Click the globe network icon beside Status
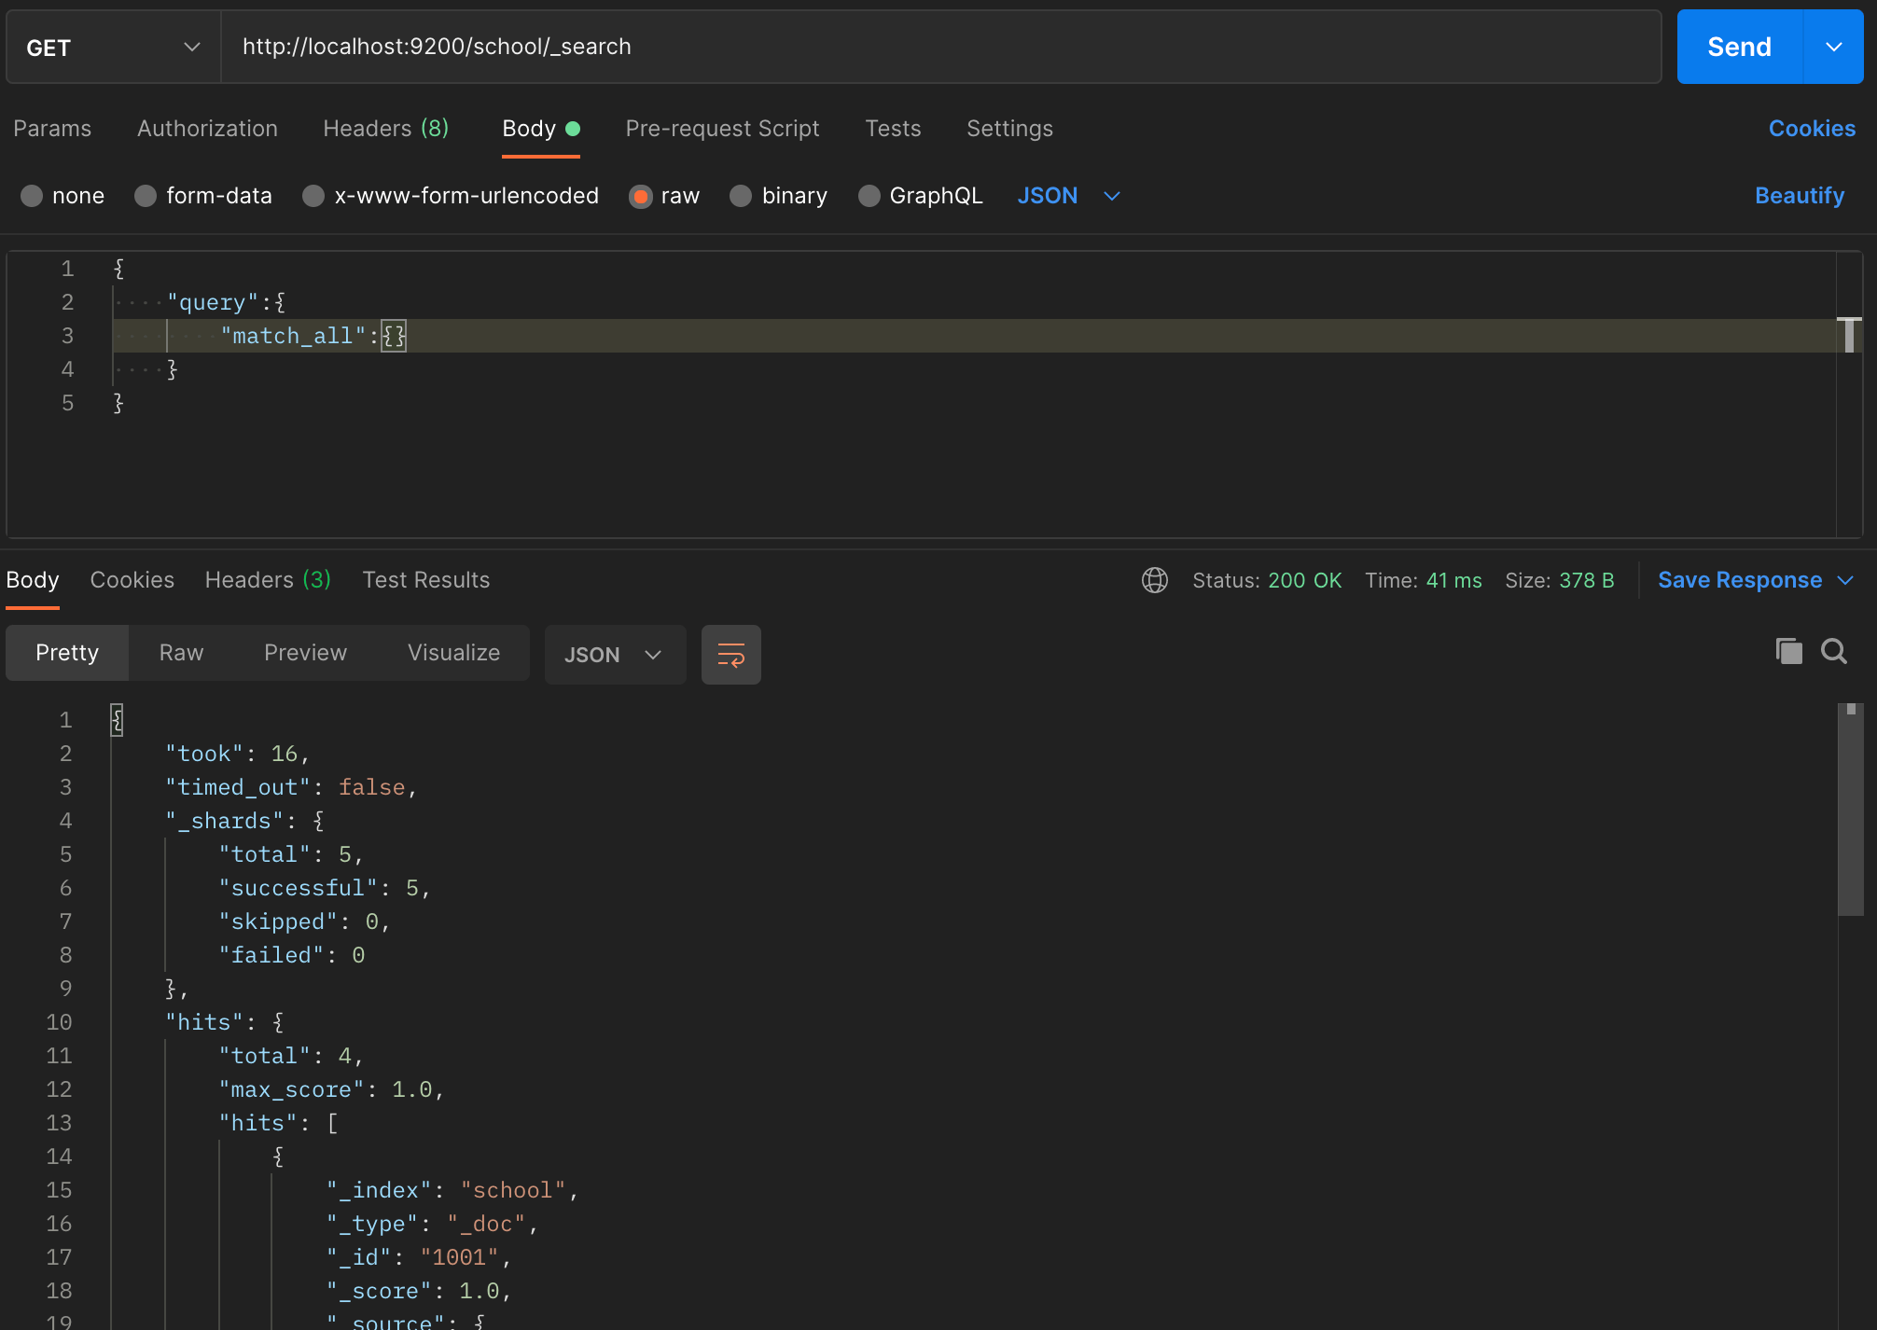 coord(1155,580)
